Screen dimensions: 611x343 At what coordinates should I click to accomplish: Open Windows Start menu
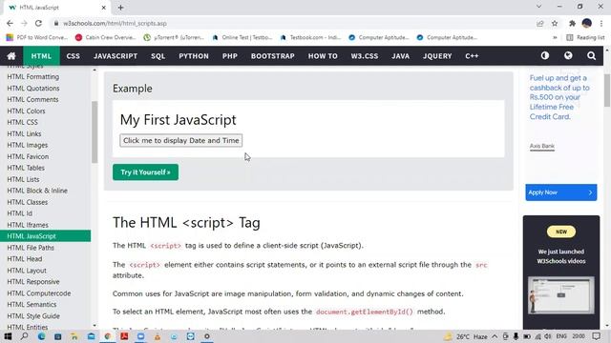(8, 336)
